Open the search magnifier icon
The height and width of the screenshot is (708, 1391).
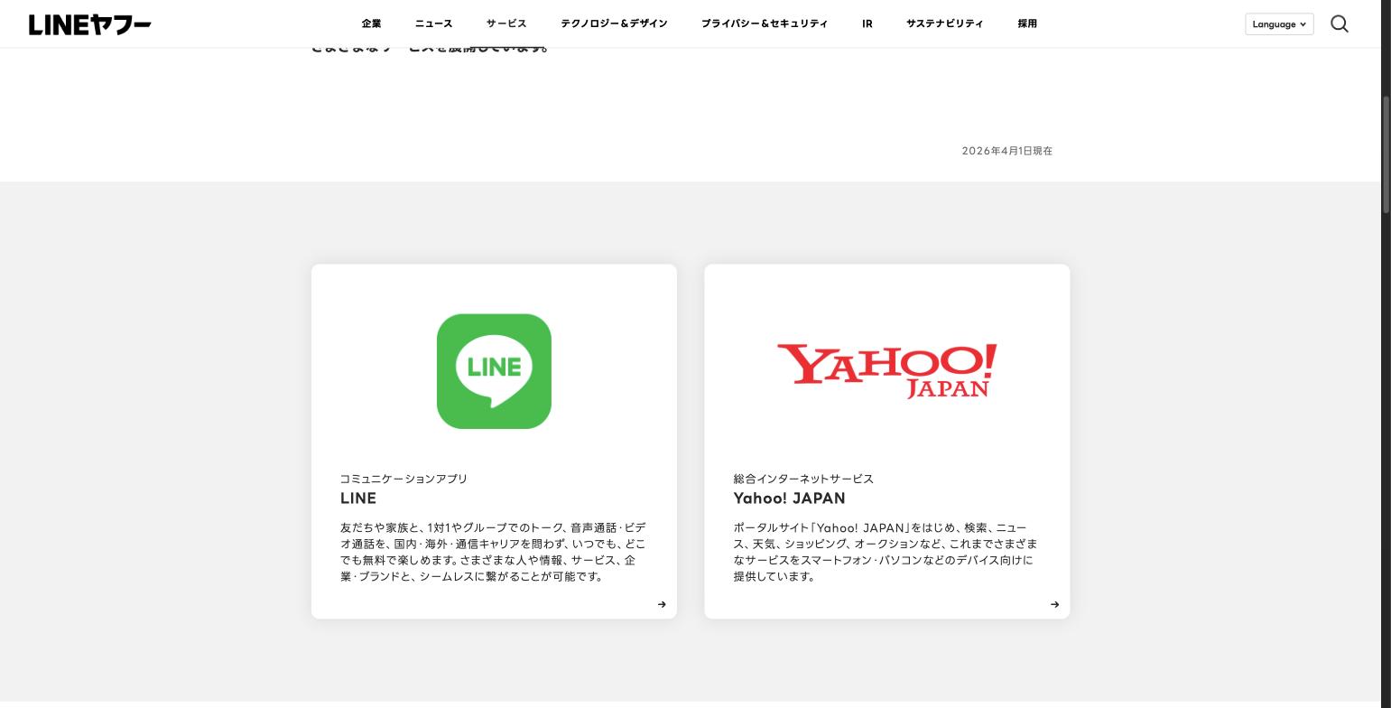point(1340,23)
